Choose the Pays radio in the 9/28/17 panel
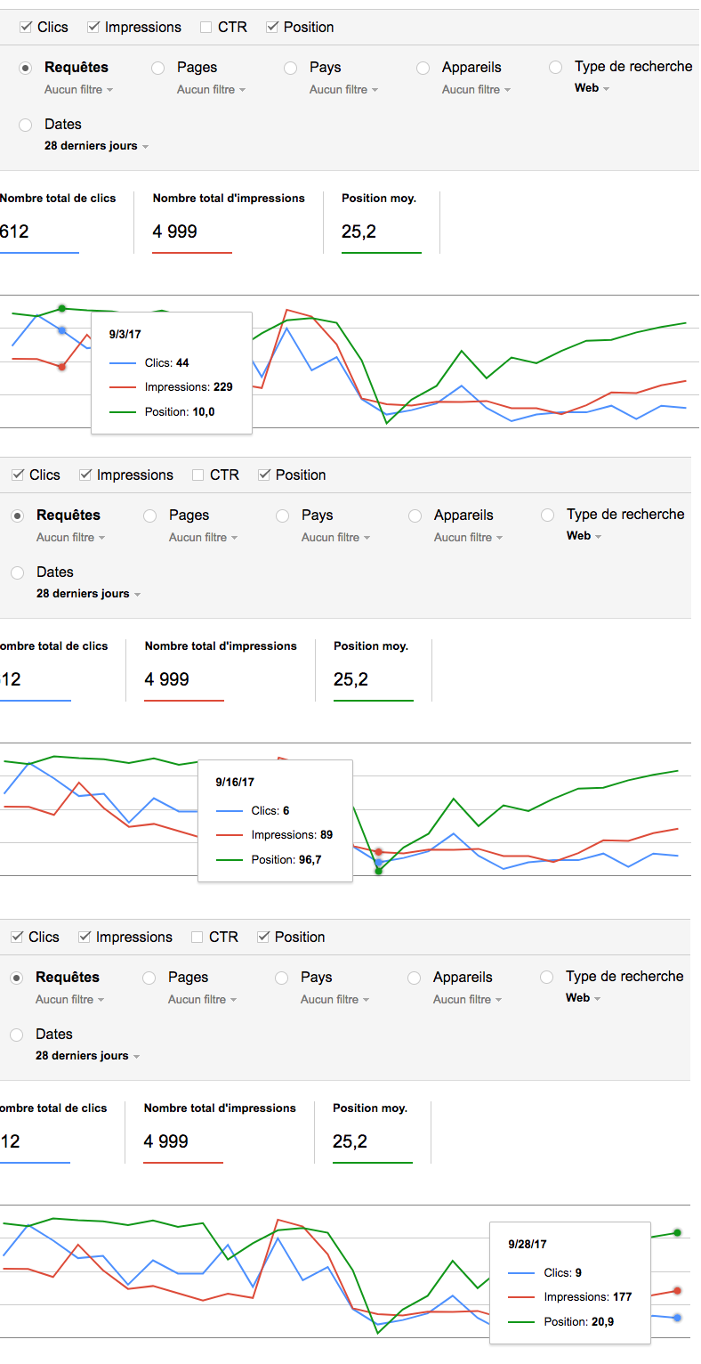This screenshot has height=1364, width=701. [282, 978]
